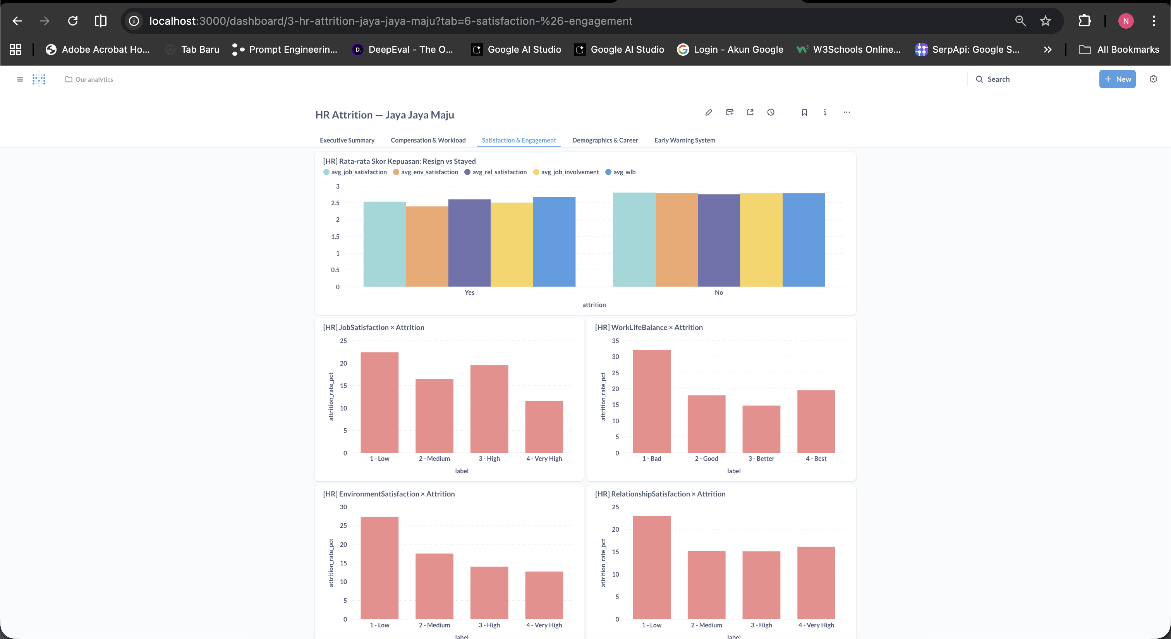Click the dashboard title HR Attrition — Jaya Jaya Maju

[385, 115]
